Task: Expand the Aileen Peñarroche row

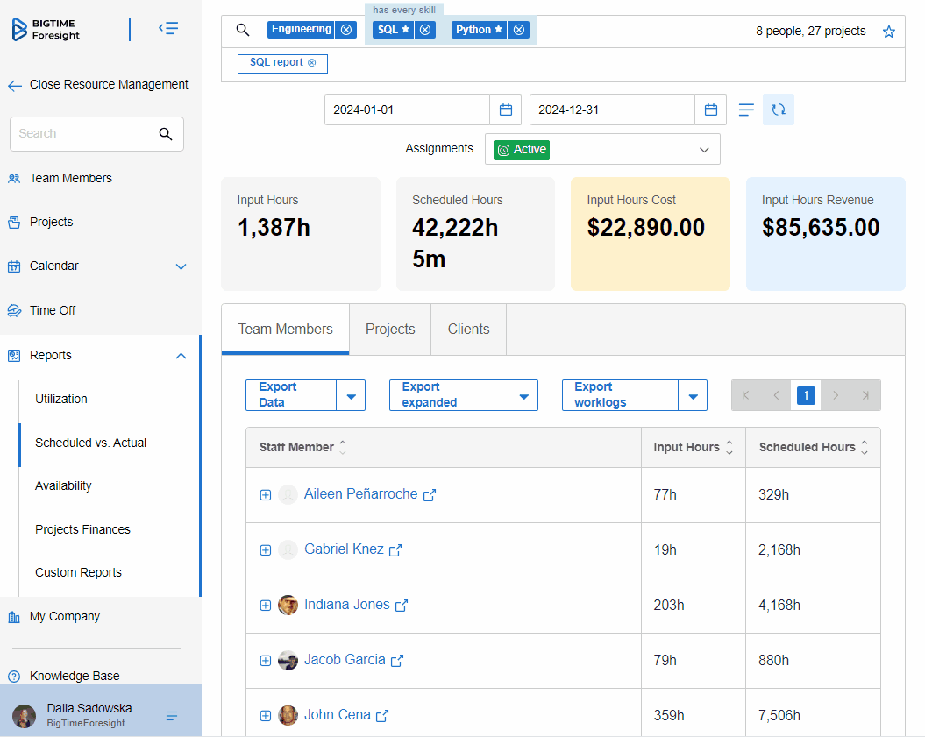Action: pyautogui.click(x=266, y=495)
